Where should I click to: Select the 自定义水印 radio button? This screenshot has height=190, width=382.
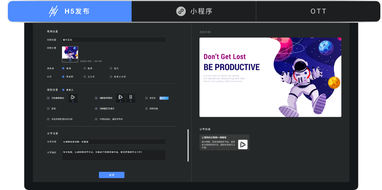coord(111,77)
